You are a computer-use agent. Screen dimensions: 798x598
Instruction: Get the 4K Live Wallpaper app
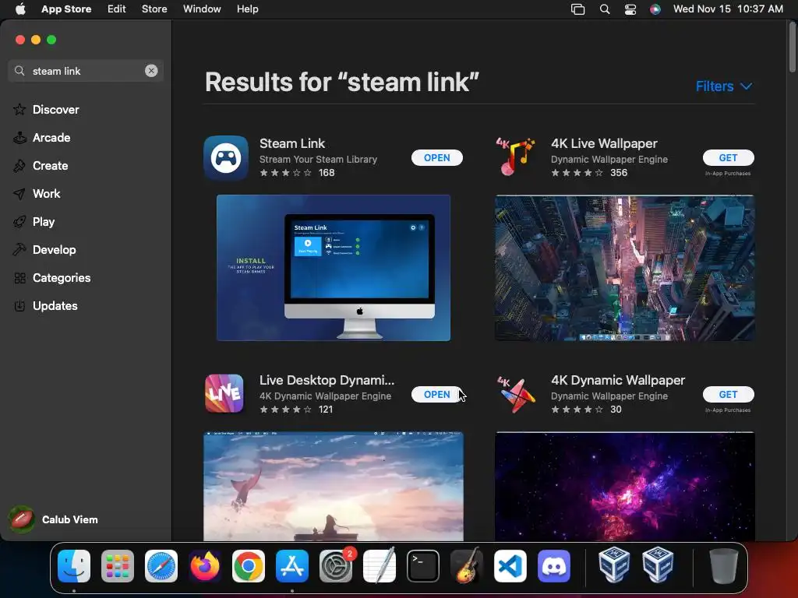point(729,157)
